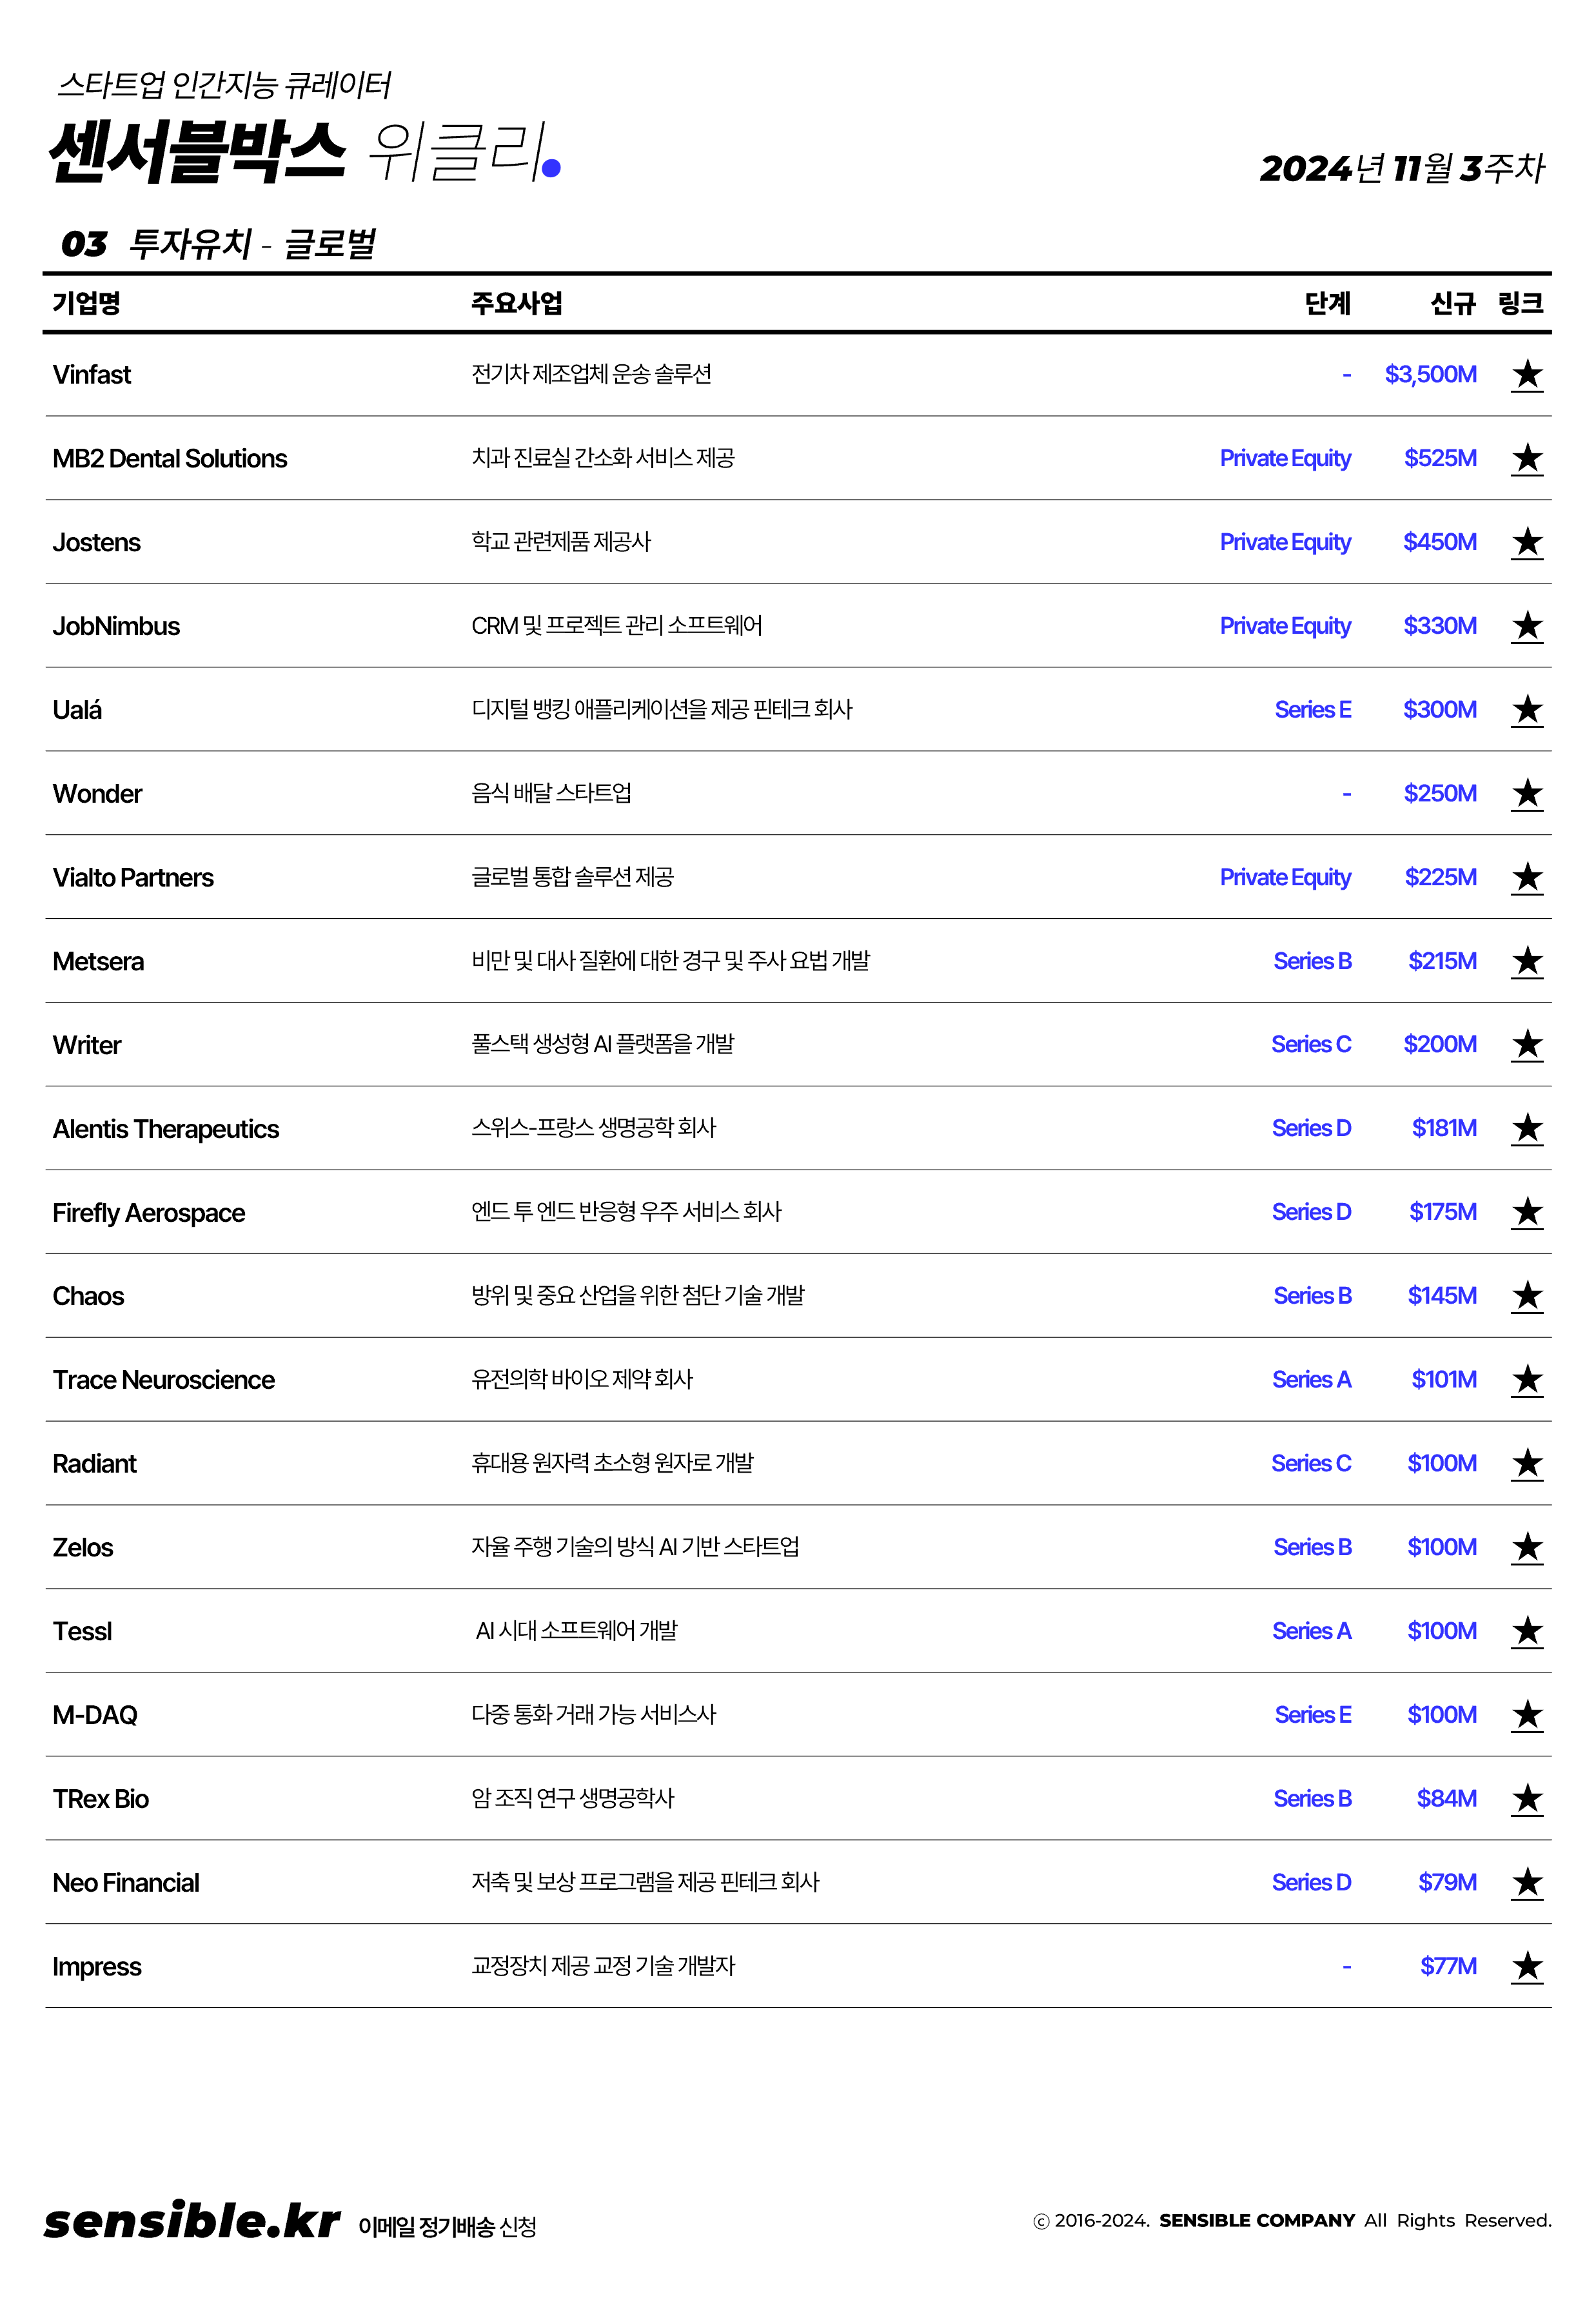Open the Wonder row star link
1596x2305 pixels.
[x=1526, y=794]
